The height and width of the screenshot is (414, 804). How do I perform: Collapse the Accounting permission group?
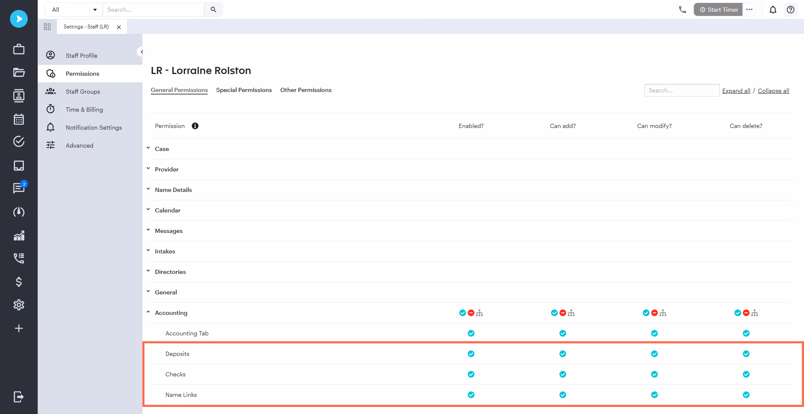pyautogui.click(x=148, y=312)
